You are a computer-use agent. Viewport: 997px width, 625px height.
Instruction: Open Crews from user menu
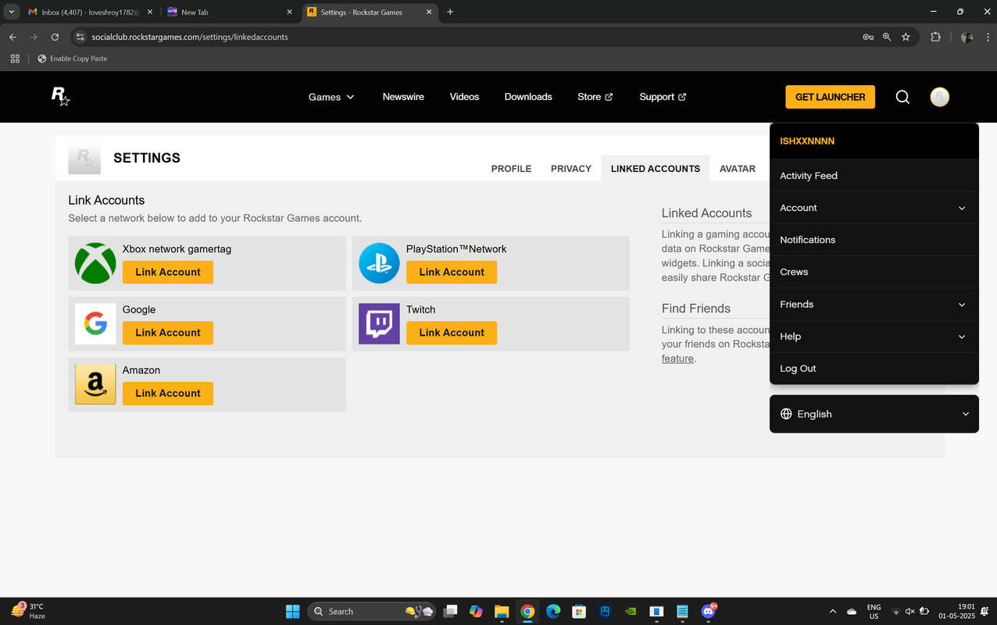pos(874,272)
